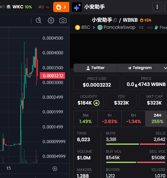Click the WKC skull token icon
The image size is (167, 178).
[9, 7]
